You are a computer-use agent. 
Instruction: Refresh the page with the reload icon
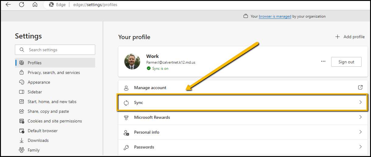(x=22, y=5)
